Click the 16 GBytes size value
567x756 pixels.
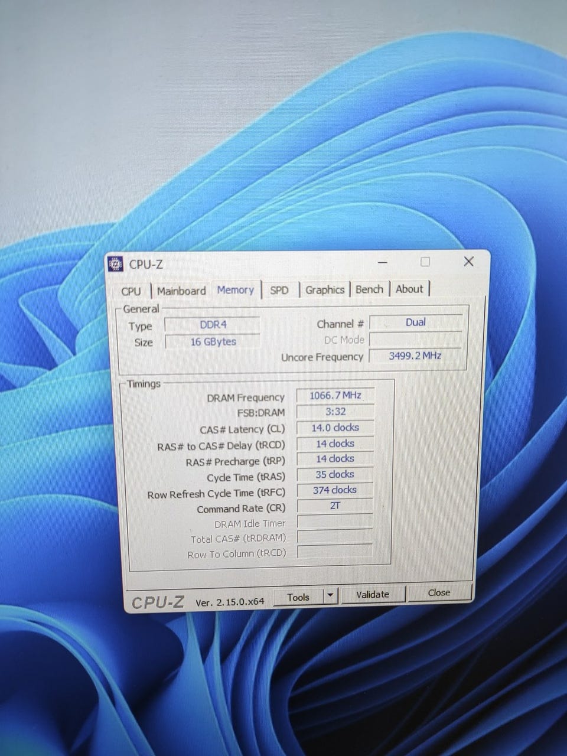coord(213,341)
